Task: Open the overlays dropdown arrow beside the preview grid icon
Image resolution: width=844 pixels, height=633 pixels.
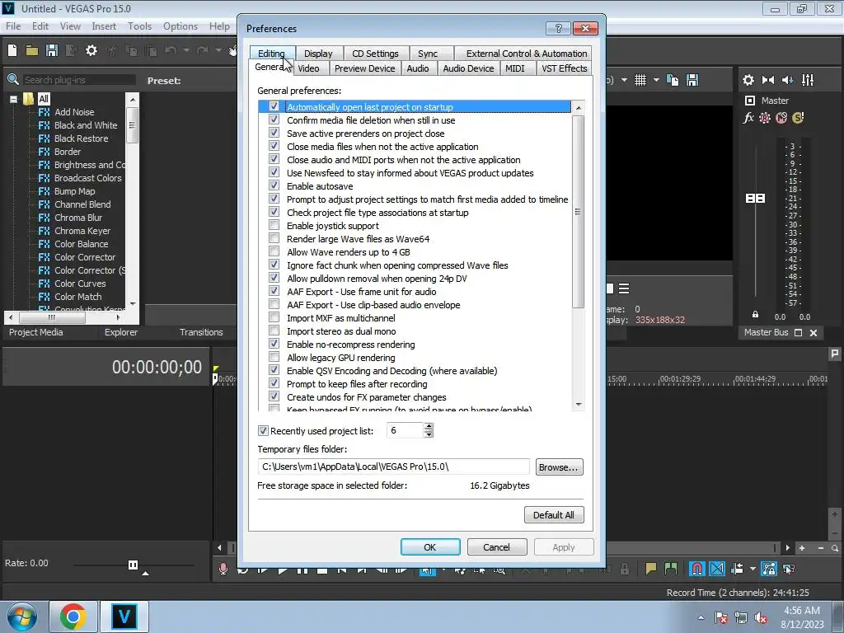Action: coord(656,80)
